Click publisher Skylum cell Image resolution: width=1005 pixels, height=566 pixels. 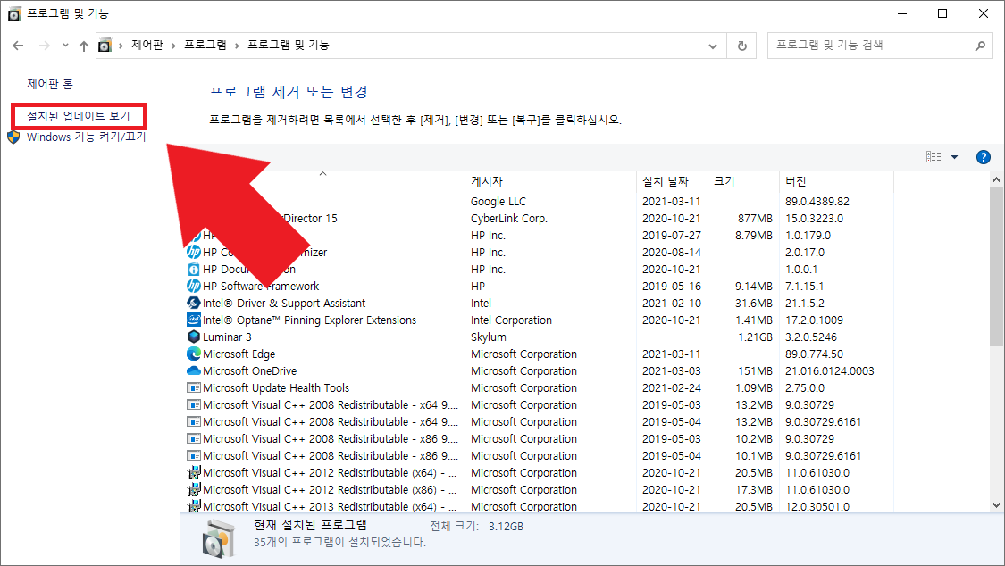[x=489, y=337]
